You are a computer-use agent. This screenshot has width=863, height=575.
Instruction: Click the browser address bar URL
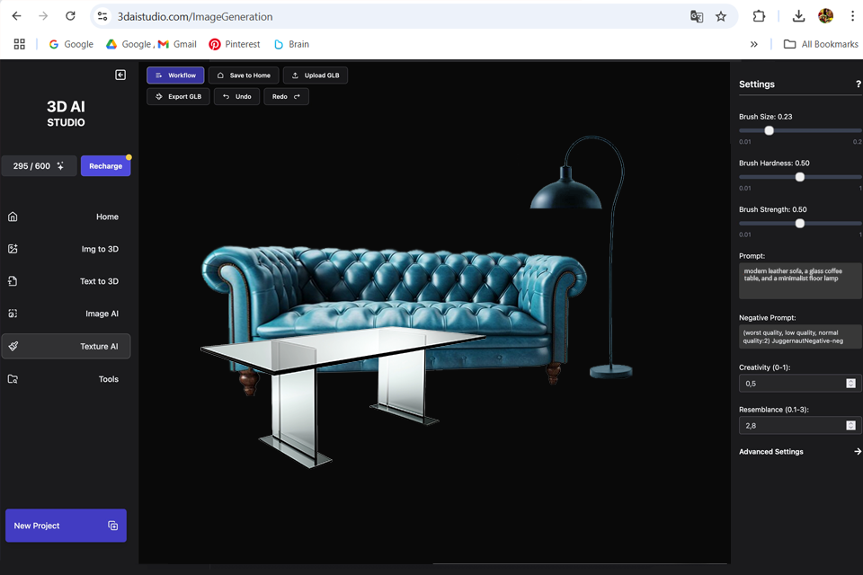tap(195, 16)
